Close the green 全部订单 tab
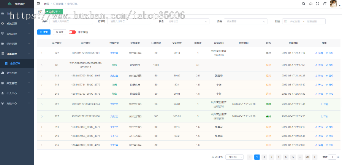The width and height of the screenshot is (342, 165). pyautogui.click(x=60, y=11)
